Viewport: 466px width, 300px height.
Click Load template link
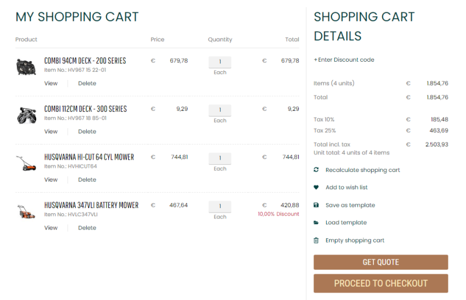coord(346,223)
